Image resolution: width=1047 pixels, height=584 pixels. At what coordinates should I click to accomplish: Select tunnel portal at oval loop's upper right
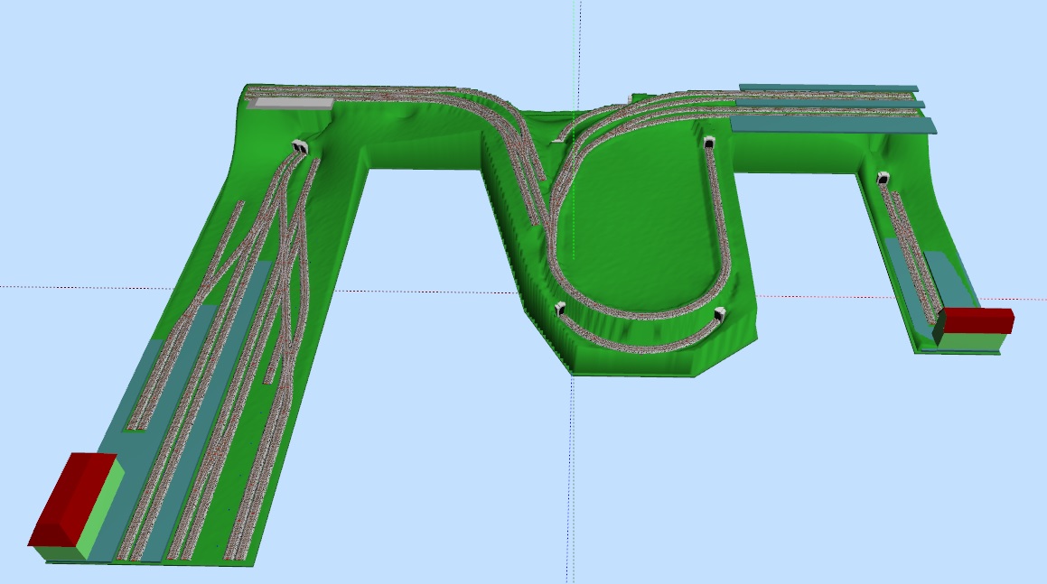709,143
